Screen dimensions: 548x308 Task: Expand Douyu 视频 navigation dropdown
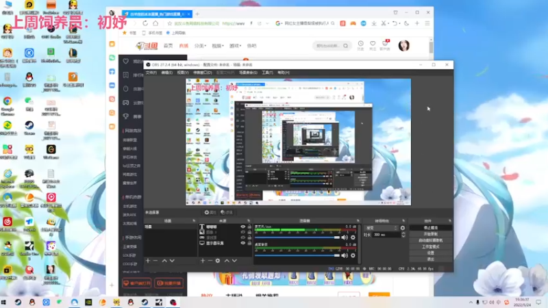click(218, 46)
